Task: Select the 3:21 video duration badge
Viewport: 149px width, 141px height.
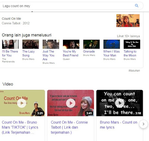Action: click(40, 113)
